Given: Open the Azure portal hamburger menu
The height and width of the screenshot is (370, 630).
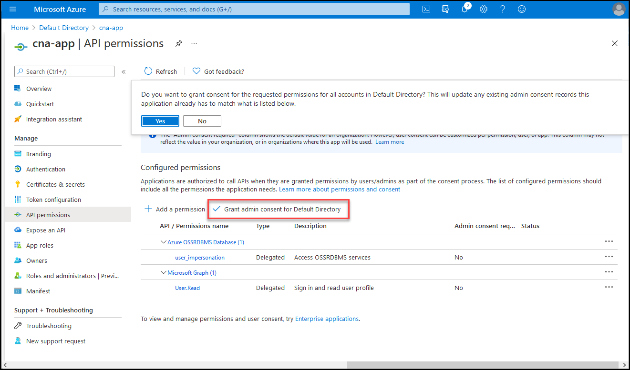Looking at the screenshot, I should [13, 9].
